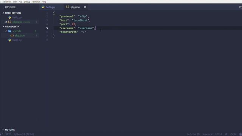This screenshot has height=136, width=242.
Task: Click the "host": "localhost" line
Action: (75, 20)
